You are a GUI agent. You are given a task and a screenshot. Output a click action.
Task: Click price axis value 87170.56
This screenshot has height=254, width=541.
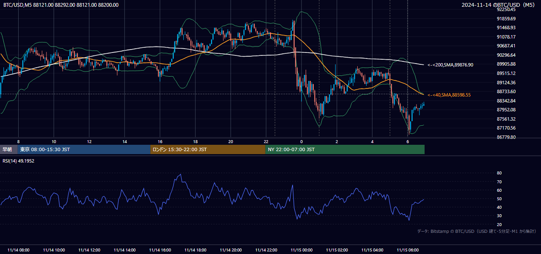(506, 128)
